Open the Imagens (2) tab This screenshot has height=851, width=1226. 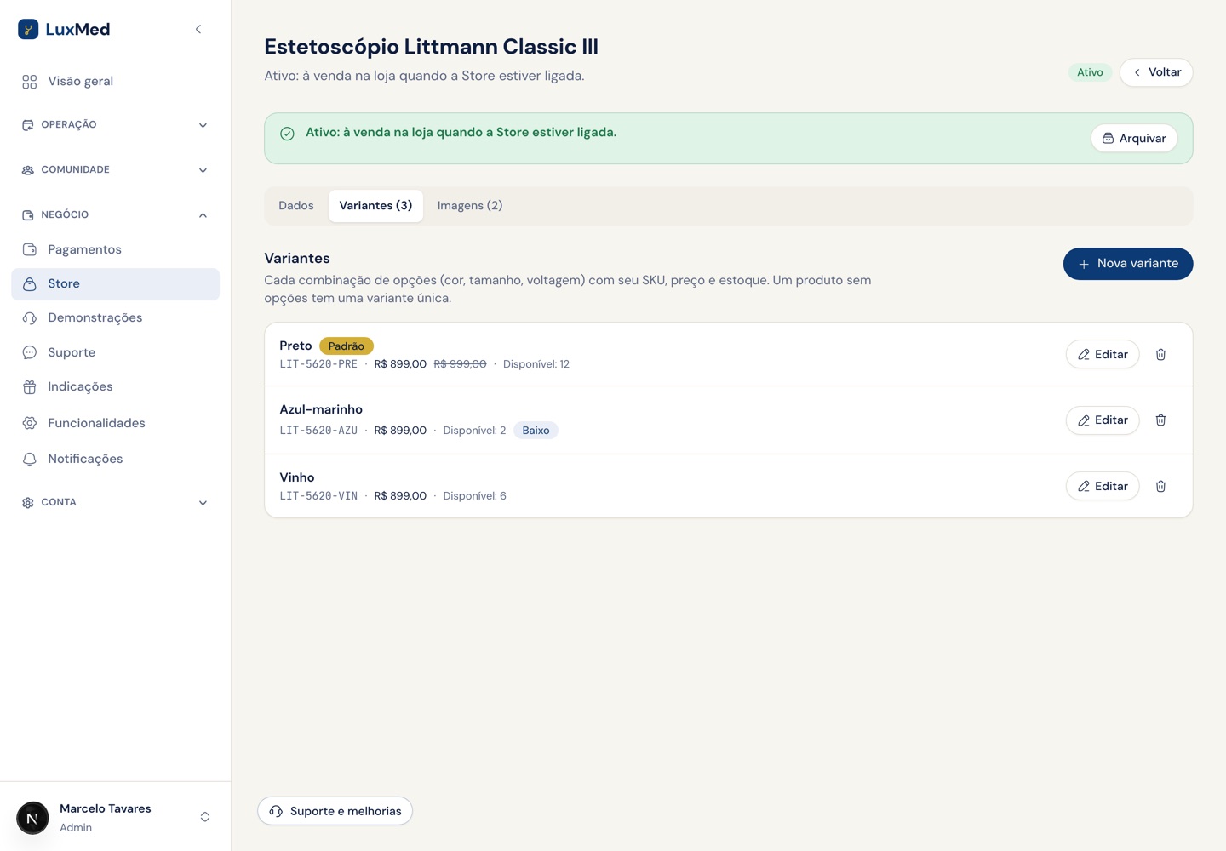pos(470,206)
